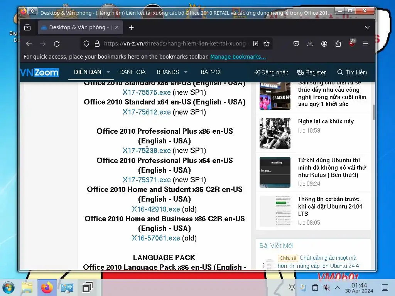Image resolution: width=395 pixels, height=296 pixels.
Task: Click the Chia sẻ tag label
Action: click(x=288, y=258)
